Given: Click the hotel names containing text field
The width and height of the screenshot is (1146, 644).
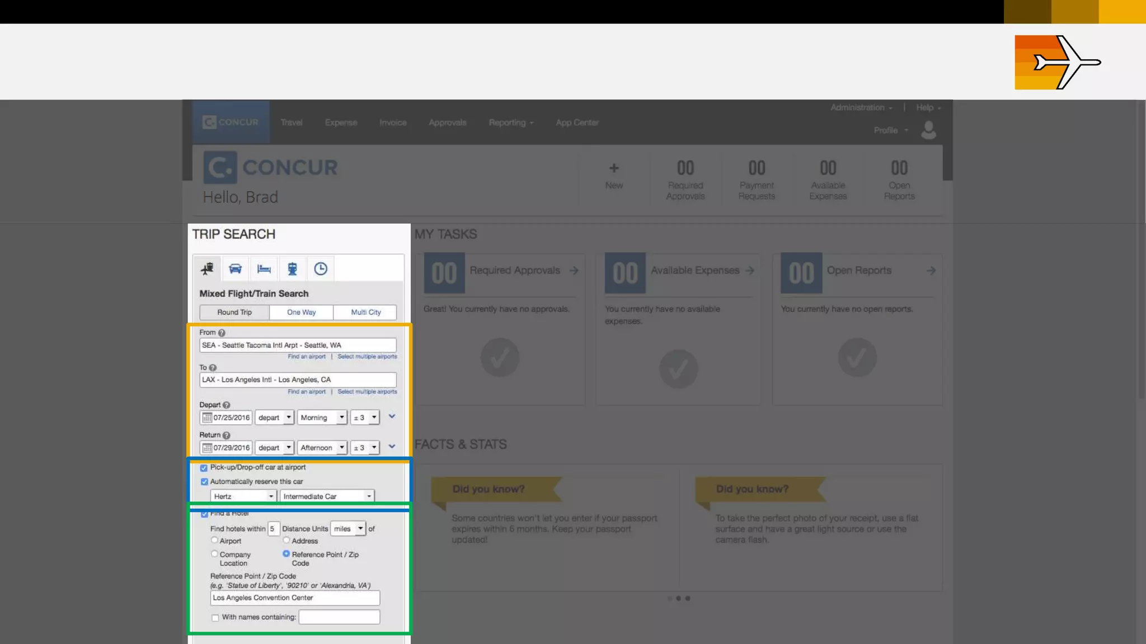Looking at the screenshot, I should click(339, 617).
